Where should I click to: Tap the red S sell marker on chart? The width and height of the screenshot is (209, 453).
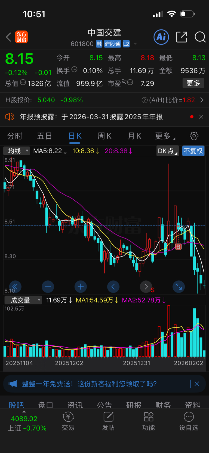click(153, 290)
